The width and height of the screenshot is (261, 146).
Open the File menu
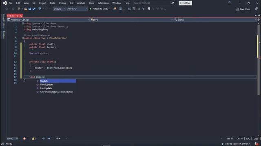[11, 3]
